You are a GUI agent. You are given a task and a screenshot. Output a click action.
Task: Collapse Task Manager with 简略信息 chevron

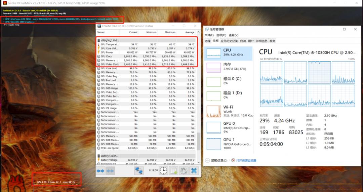[207, 160]
